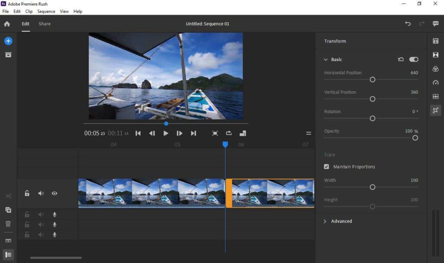
Task: Click the Redo arrow in top bar
Action: (x=421, y=24)
